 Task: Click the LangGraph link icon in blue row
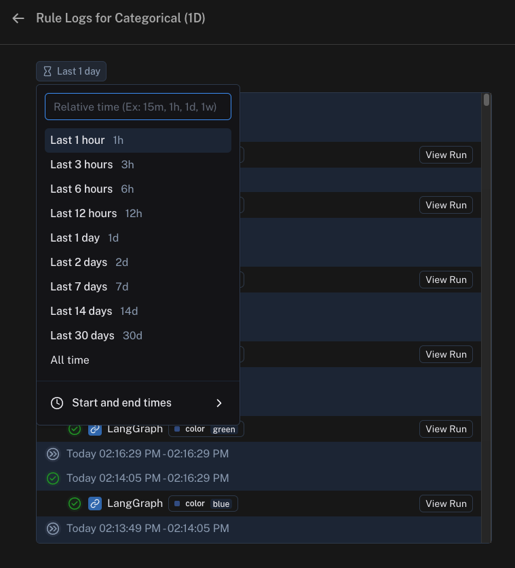pos(95,504)
